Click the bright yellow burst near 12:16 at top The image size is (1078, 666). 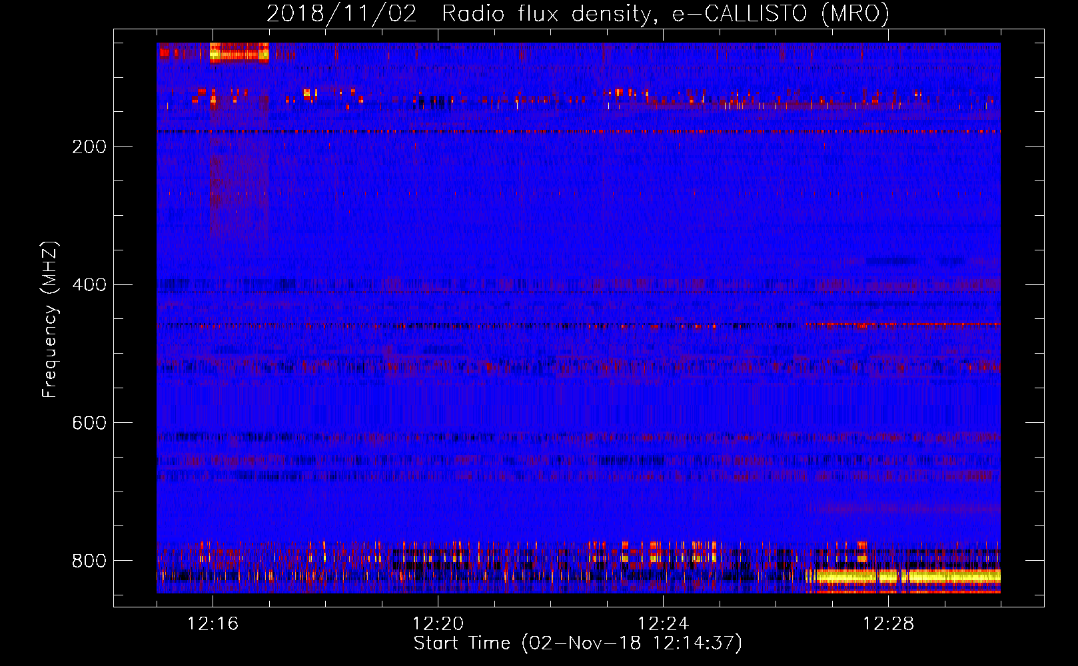(x=239, y=53)
